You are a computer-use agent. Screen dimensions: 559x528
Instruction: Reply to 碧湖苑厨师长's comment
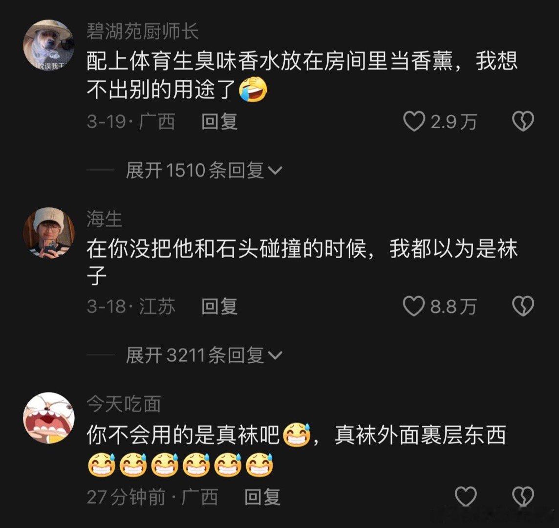219,122
